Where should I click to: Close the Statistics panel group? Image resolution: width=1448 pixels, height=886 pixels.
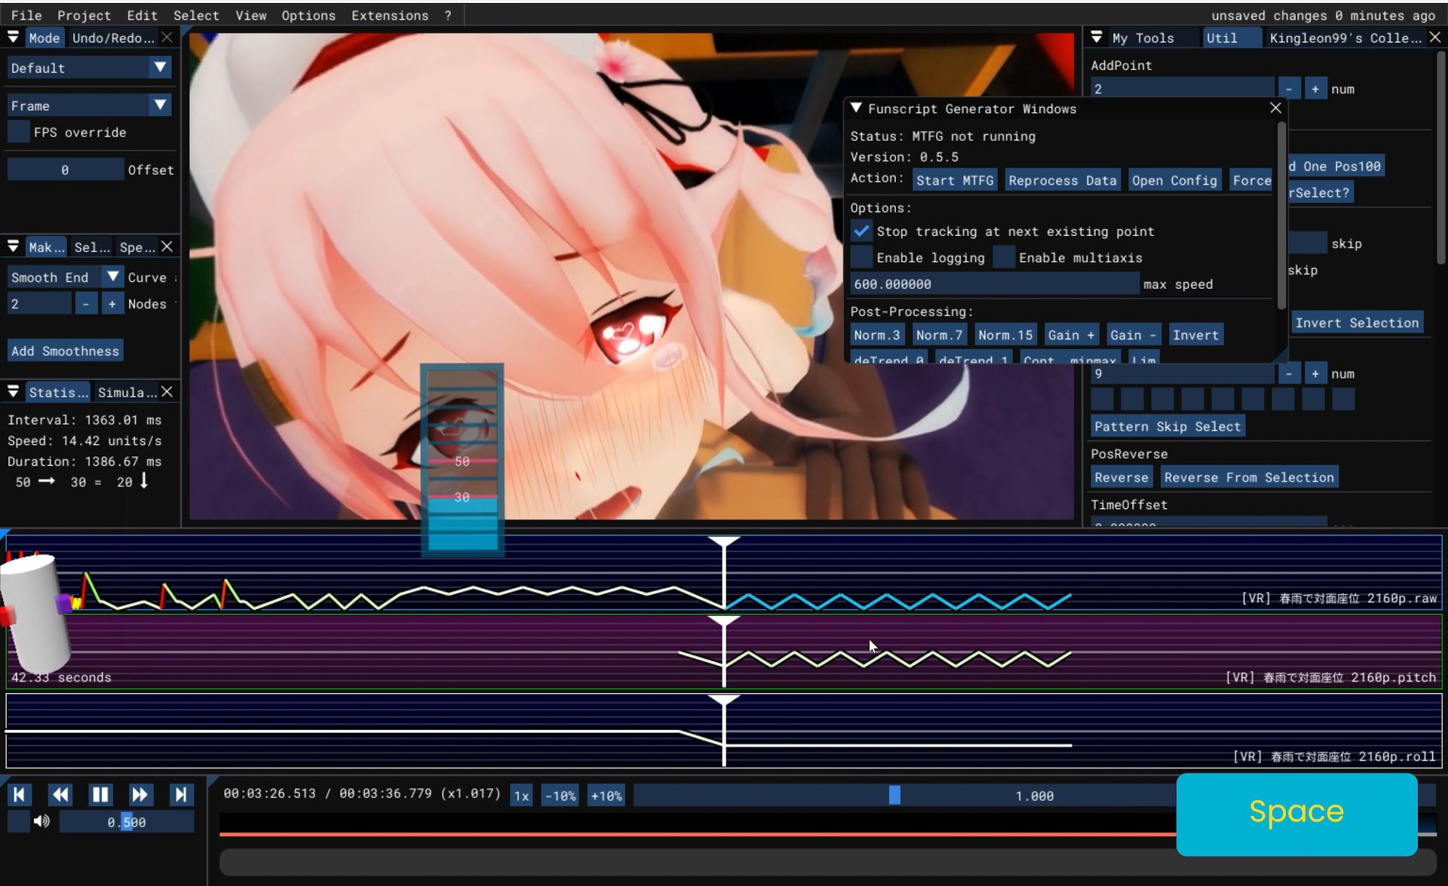pyautogui.click(x=167, y=391)
